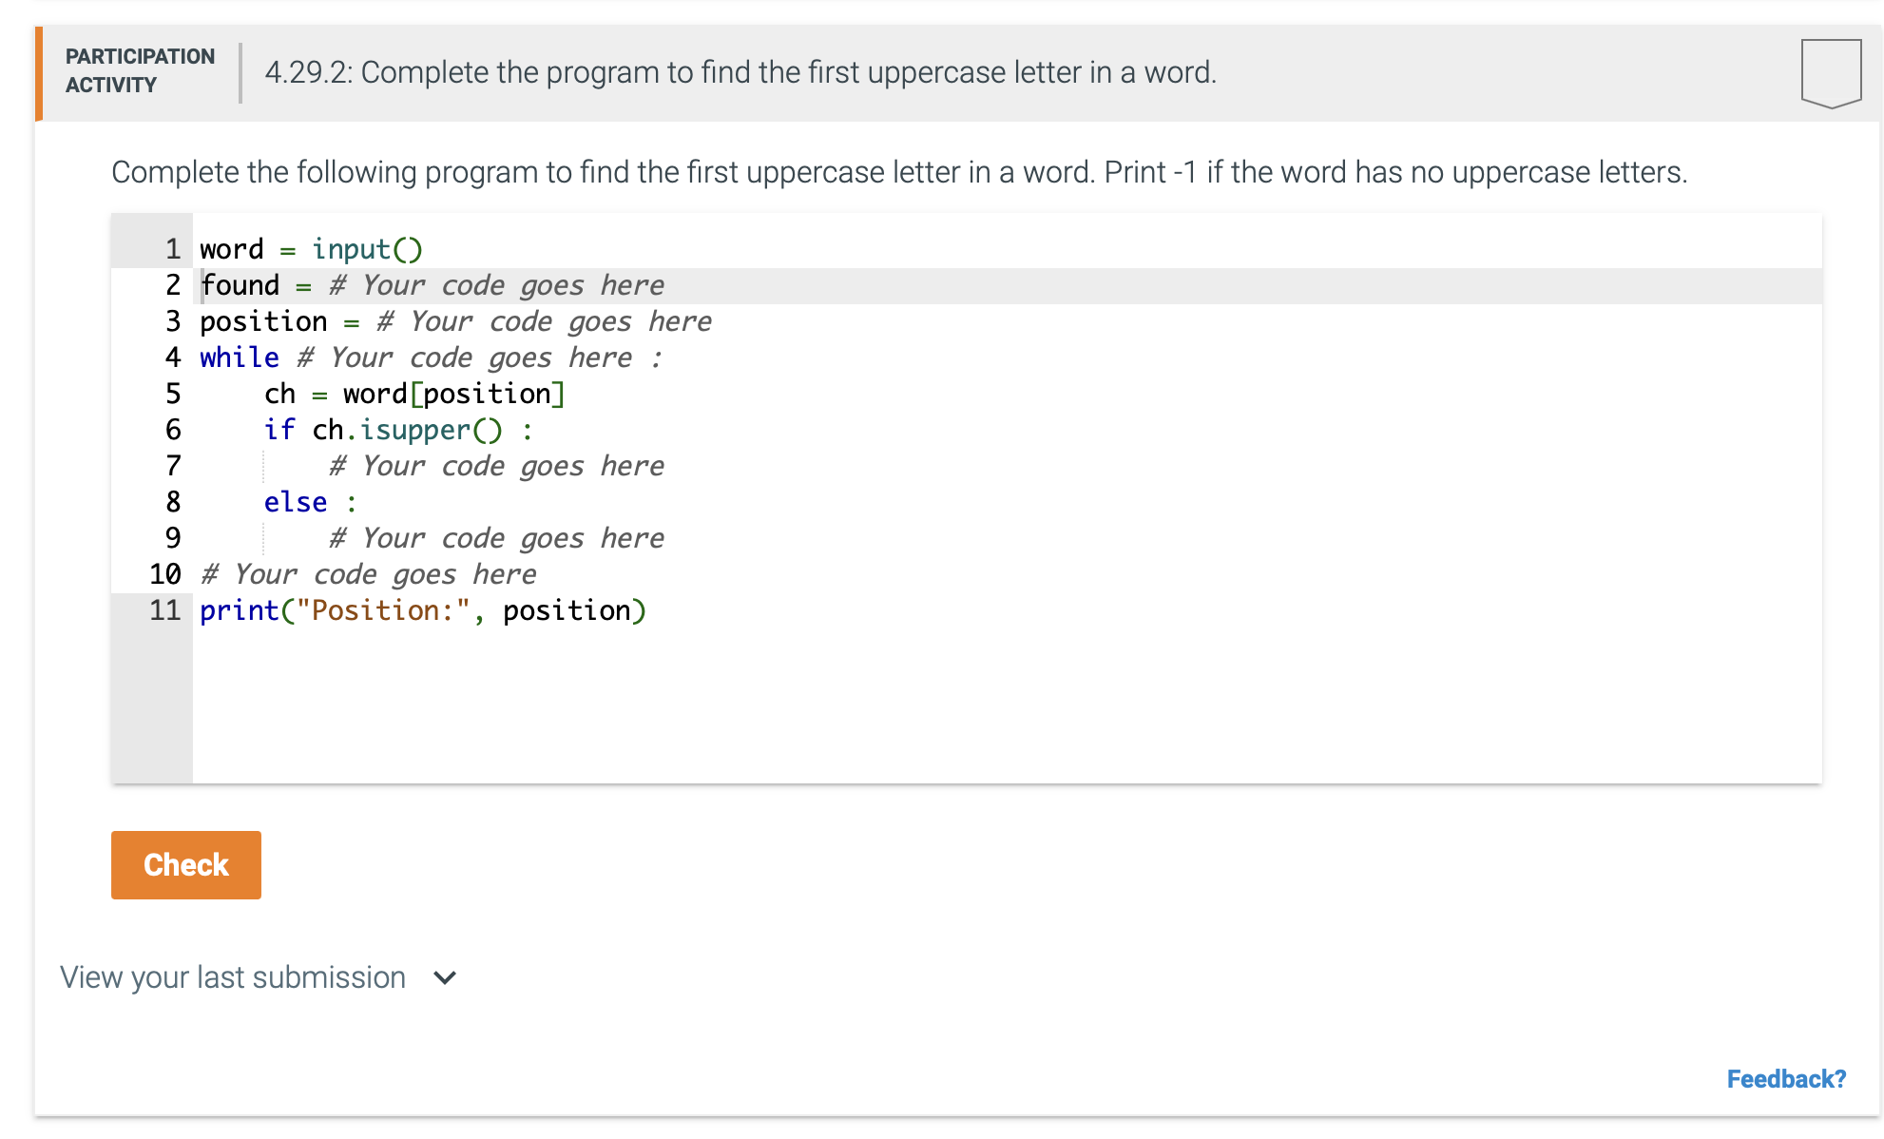This screenshot has height=1139, width=1884.
Task: Select 'word[position]' expression on line 5
Action: 452,393
